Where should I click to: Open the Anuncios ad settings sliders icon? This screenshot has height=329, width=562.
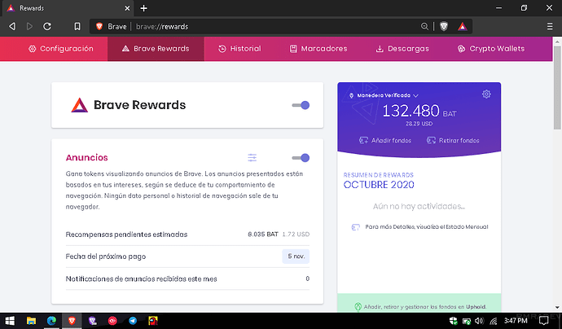252,158
